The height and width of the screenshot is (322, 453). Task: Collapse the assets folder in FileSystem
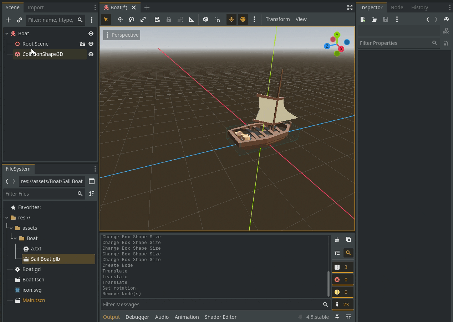click(x=11, y=228)
